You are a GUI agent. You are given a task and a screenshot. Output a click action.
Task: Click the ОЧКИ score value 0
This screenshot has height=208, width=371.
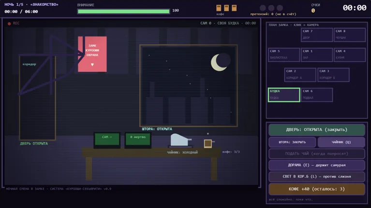(313, 11)
